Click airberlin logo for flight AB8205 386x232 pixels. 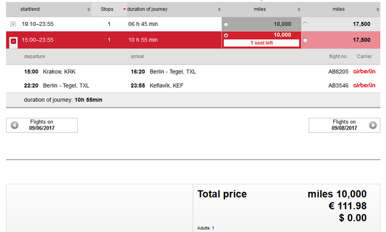[x=365, y=72]
